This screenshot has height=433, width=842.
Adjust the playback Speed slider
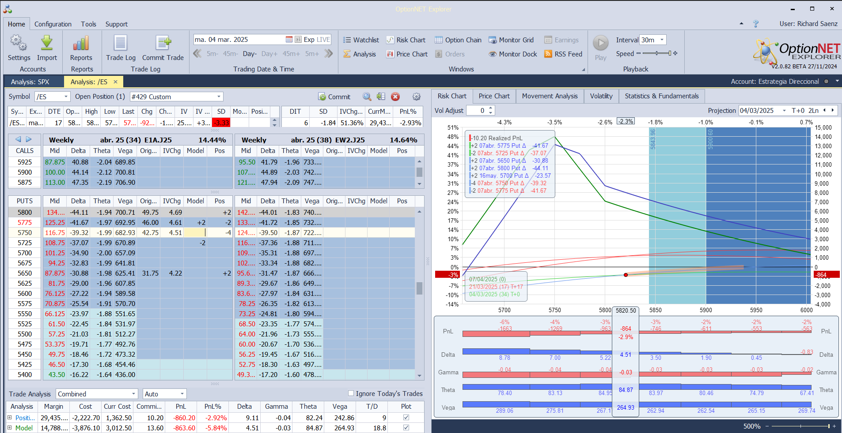(x=657, y=53)
